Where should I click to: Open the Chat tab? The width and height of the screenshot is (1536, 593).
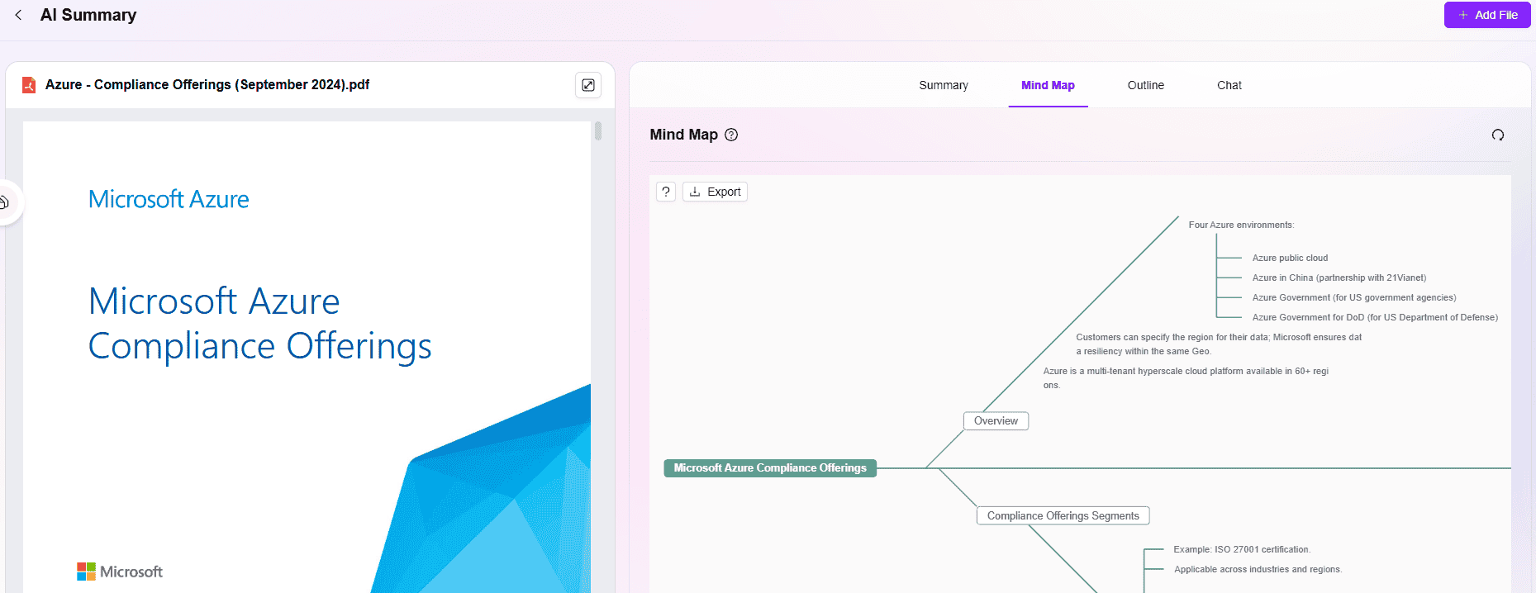pyautogui.click(x=1229, y=85)
